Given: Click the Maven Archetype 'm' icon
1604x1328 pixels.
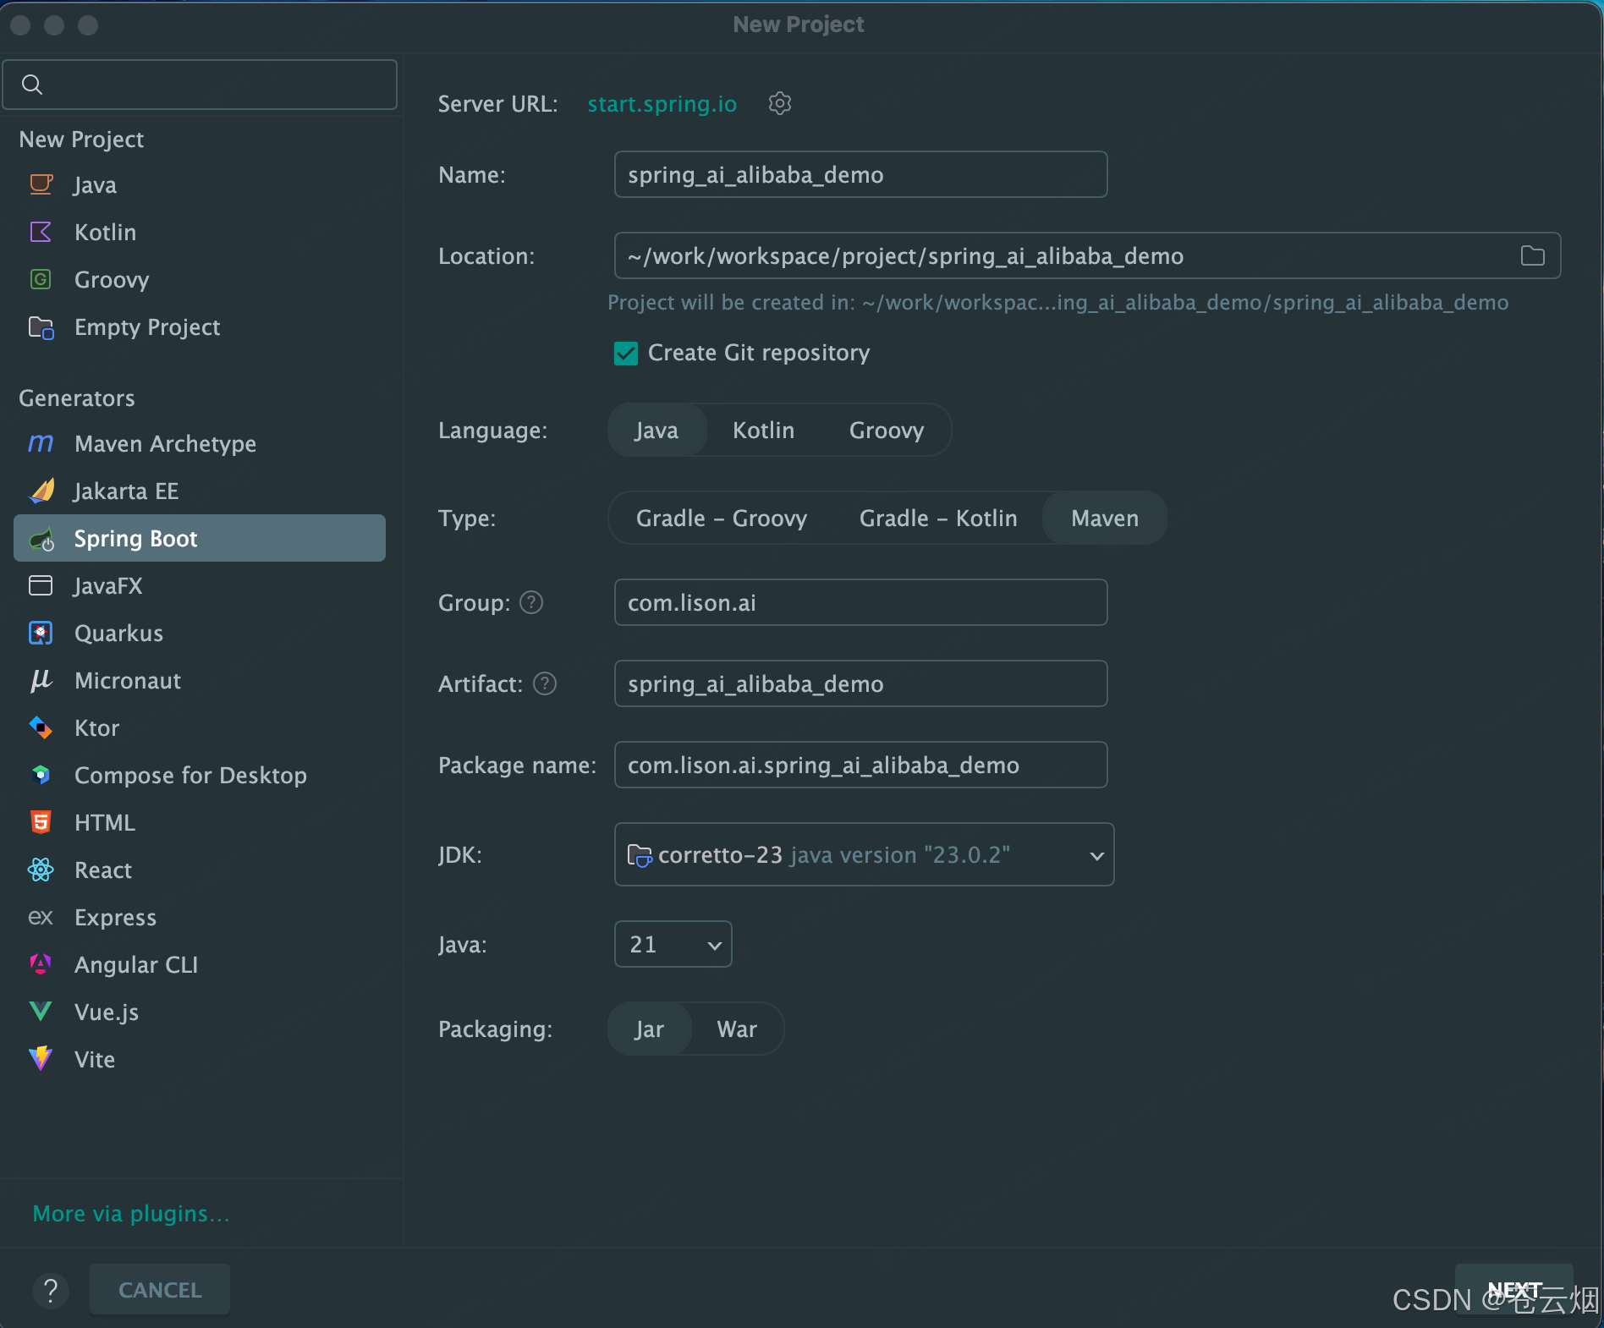Looking at the screenshot, I should [41, 443].
